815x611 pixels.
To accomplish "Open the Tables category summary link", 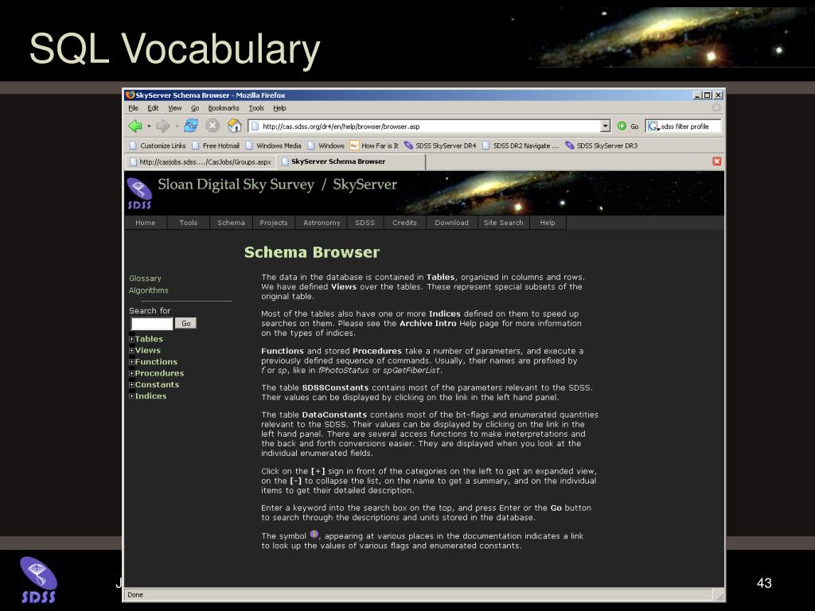I will click(x=149, y=339).
